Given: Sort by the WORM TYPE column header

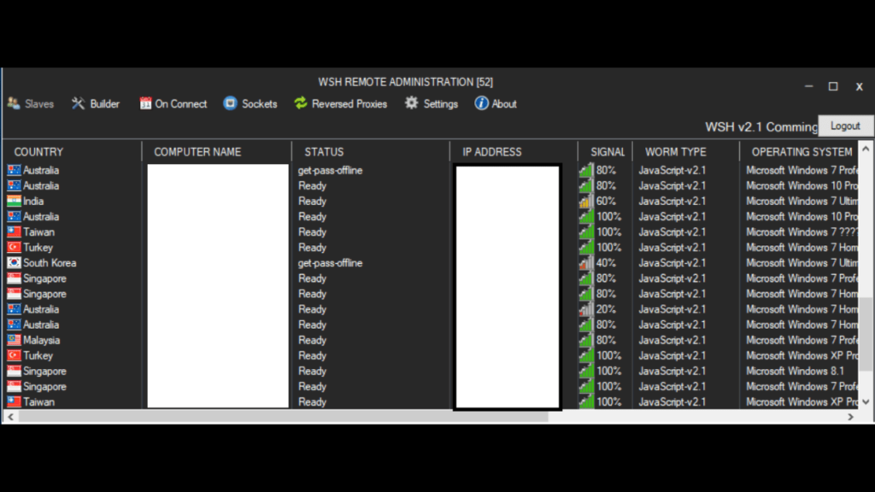Looking at the screenshot, I should coord(676,152).
